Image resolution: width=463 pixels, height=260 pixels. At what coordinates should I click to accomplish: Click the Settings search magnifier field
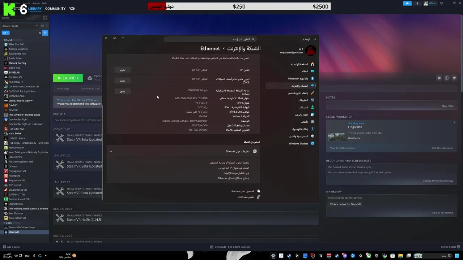211,39
